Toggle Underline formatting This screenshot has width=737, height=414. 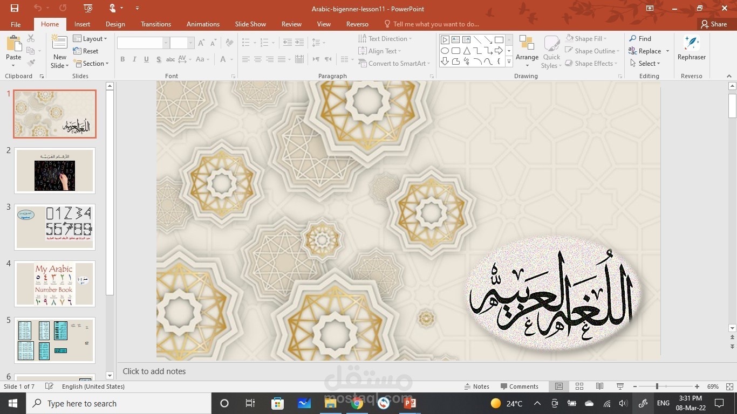click(x=146, y=59)
